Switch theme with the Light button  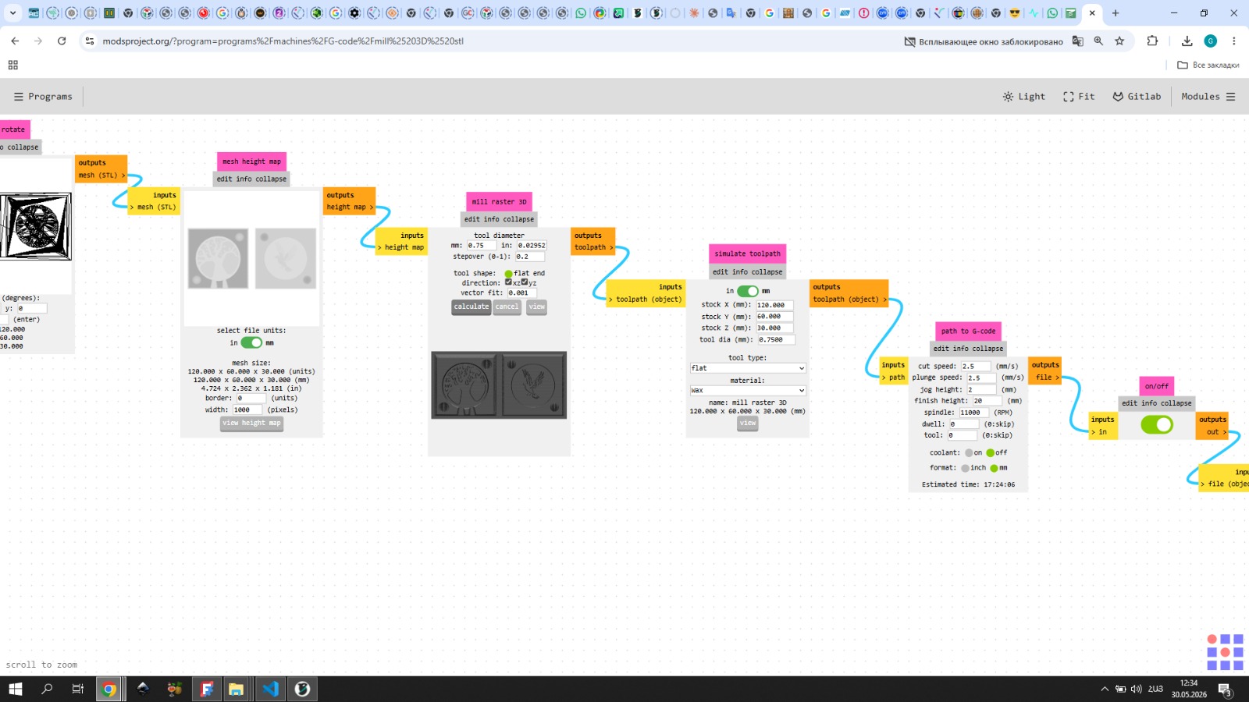1023,97
